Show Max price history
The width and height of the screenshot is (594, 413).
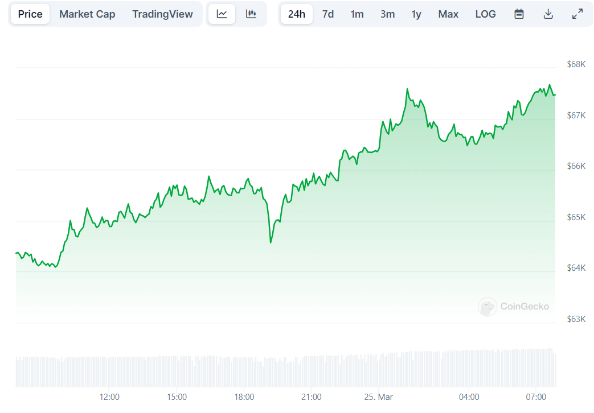(x=448, y=14)
